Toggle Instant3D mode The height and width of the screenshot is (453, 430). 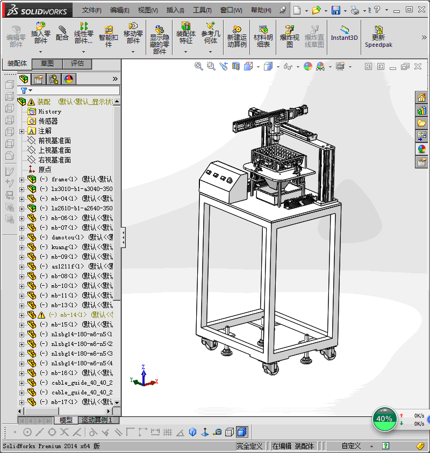point(344,33)
